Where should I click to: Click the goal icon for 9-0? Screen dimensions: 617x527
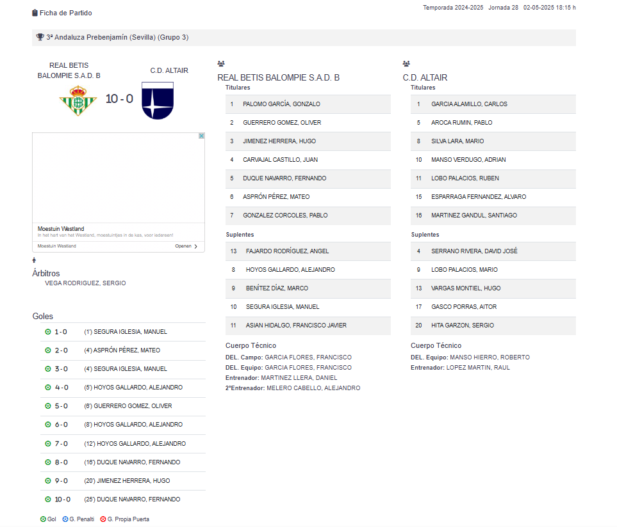(x=48, y=481)
